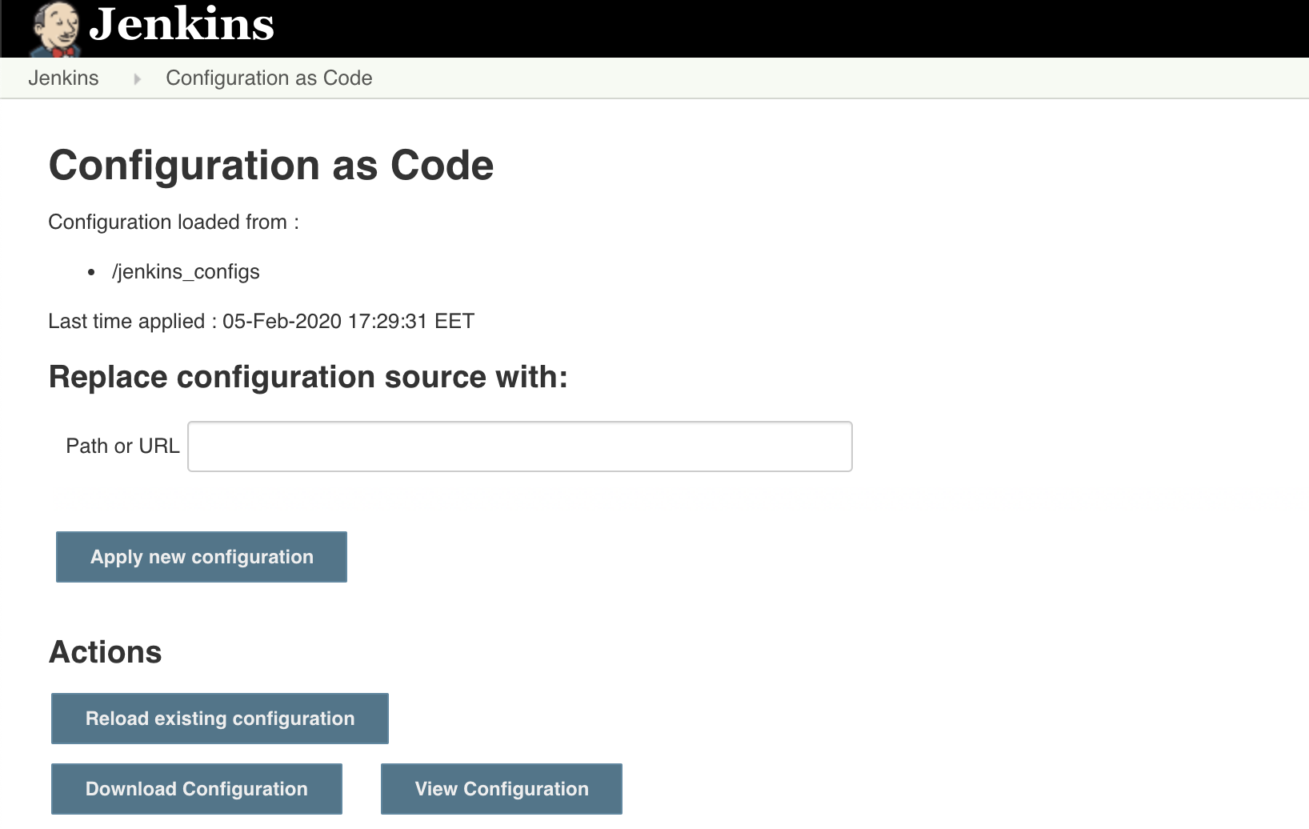Screen dimensions: 1309x829
Task: Click Download Configuration button
Action: [x=197, y=789]
